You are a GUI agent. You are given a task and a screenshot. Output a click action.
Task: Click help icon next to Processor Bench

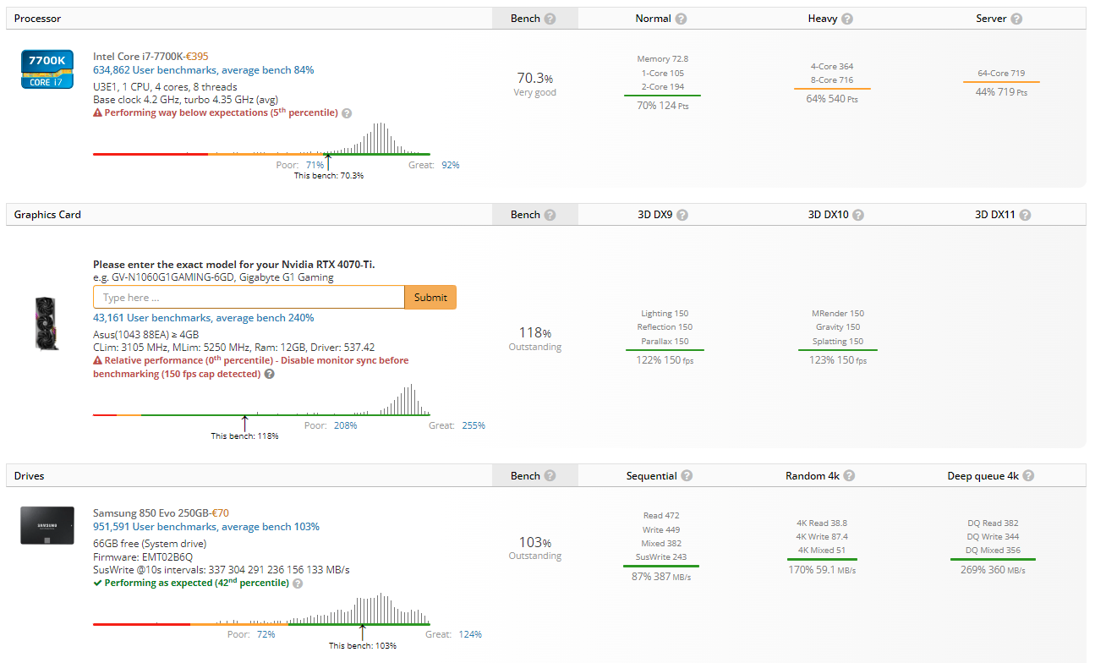click(x=550, y=19)
